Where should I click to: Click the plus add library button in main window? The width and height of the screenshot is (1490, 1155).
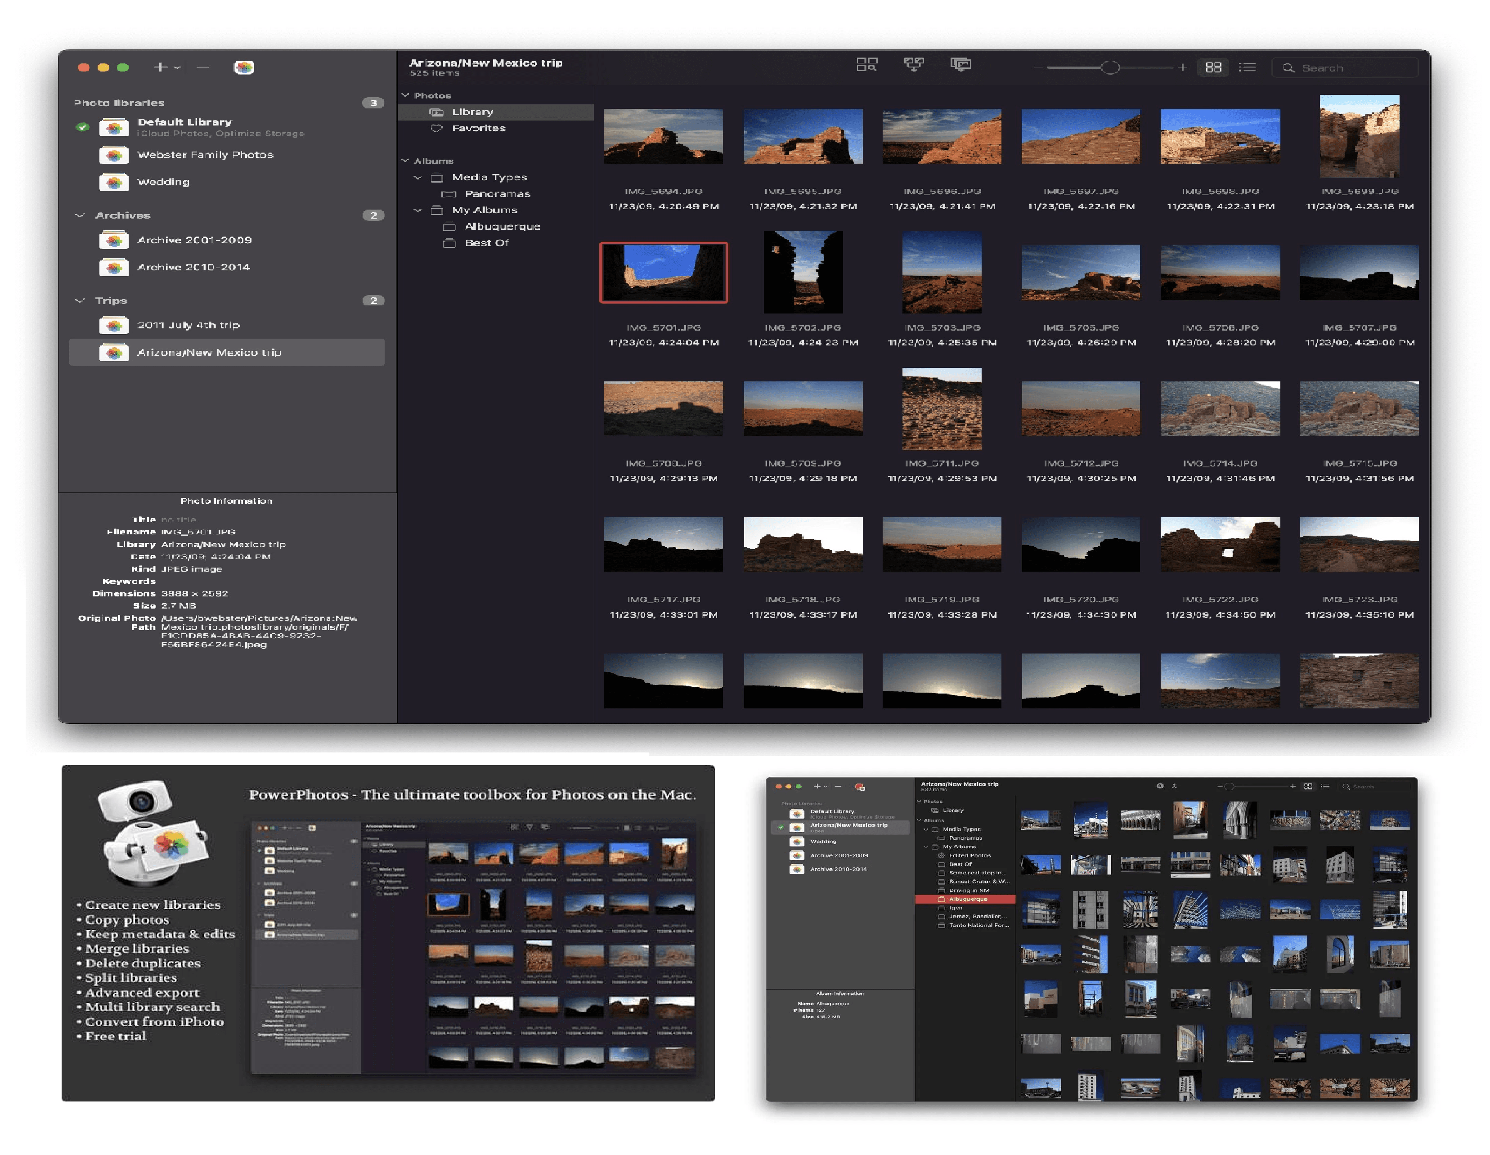[160, 67]
